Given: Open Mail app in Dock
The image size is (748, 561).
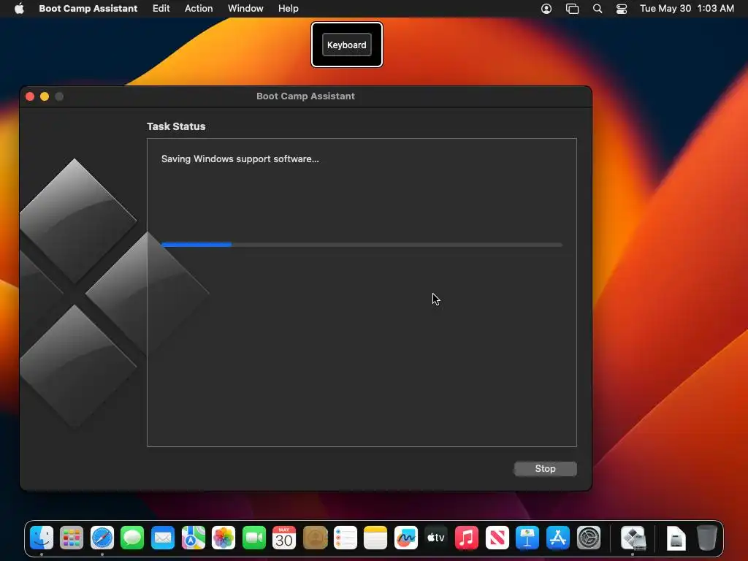Looking at the screenshot, I should 163,538.
